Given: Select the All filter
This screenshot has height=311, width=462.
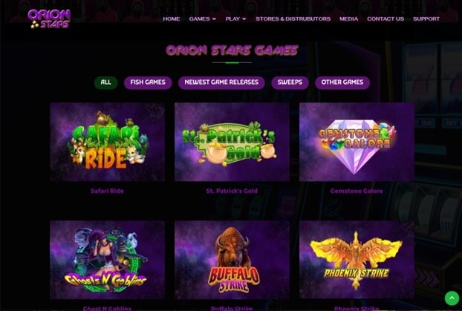Looking at the screenshot, I should [x=105, y=82].
